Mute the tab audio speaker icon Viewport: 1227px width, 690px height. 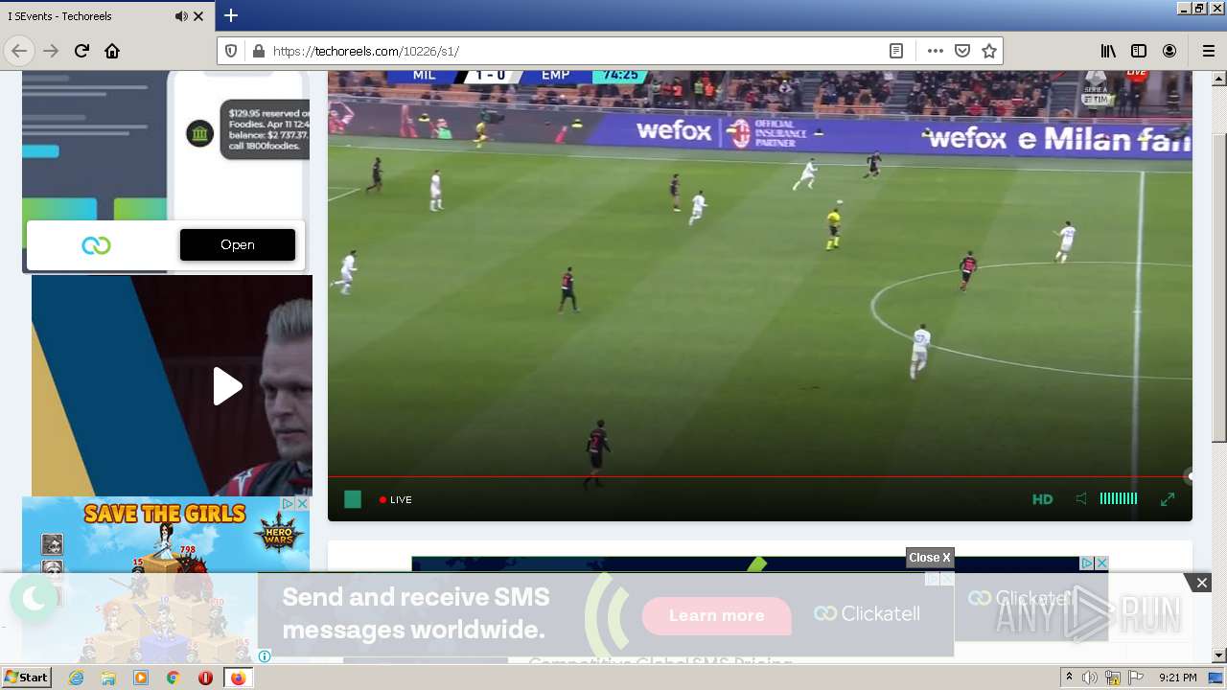pos(181,16)
